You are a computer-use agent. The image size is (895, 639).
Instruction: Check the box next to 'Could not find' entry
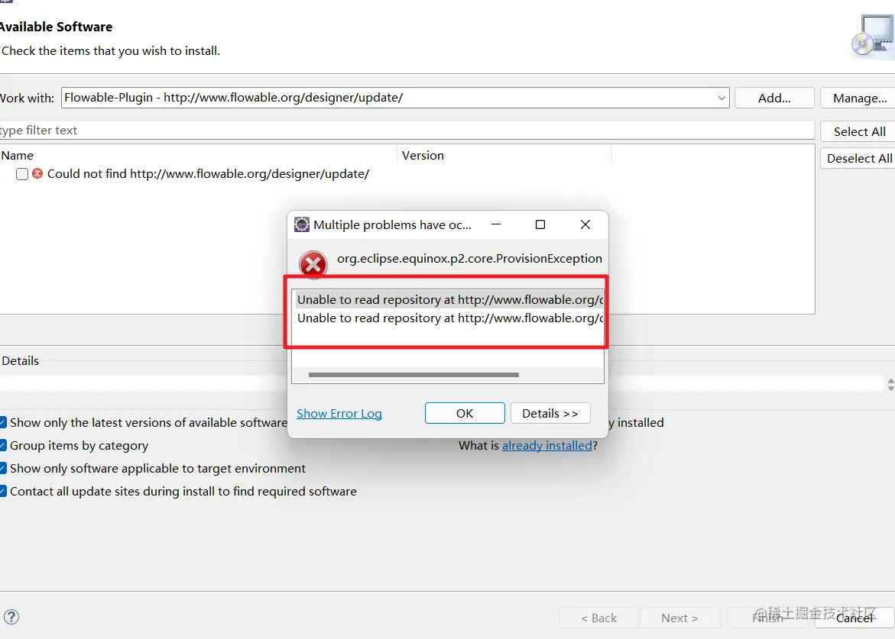[22, 174]
